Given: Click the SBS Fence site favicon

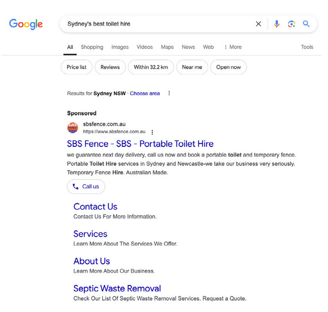Looking at the screenshot, I should (x=73, y=128).
